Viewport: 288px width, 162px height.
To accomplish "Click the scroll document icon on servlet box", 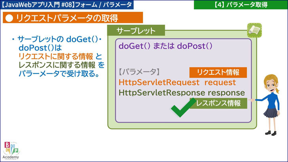I will (x=254, y=29).
